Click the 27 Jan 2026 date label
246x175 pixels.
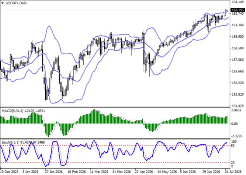tap(54, 172)
